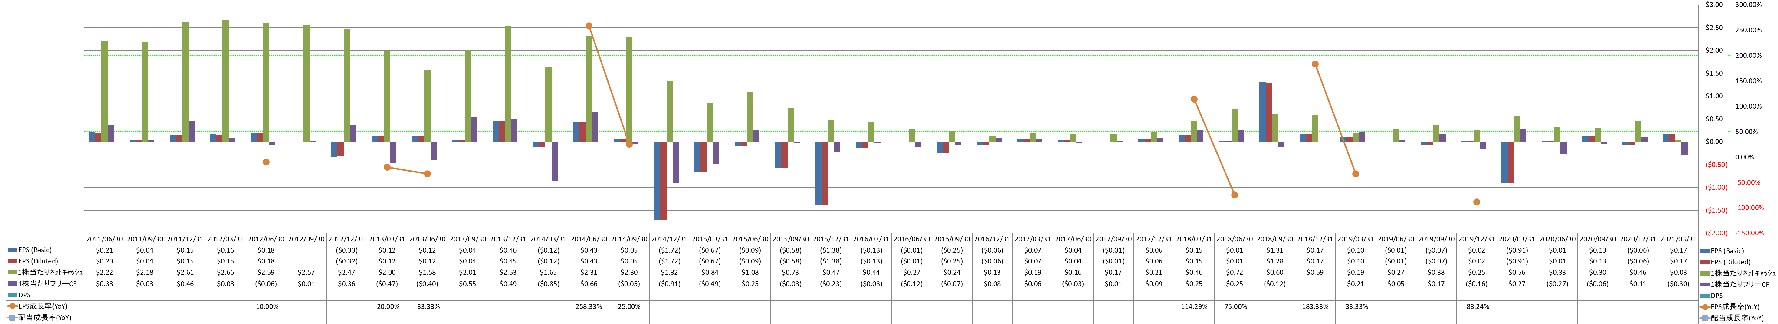Click the blue negative EPS bar for 2014/12/31
This screenshot has width=1778, height=324.
click(x=657, y=181)
